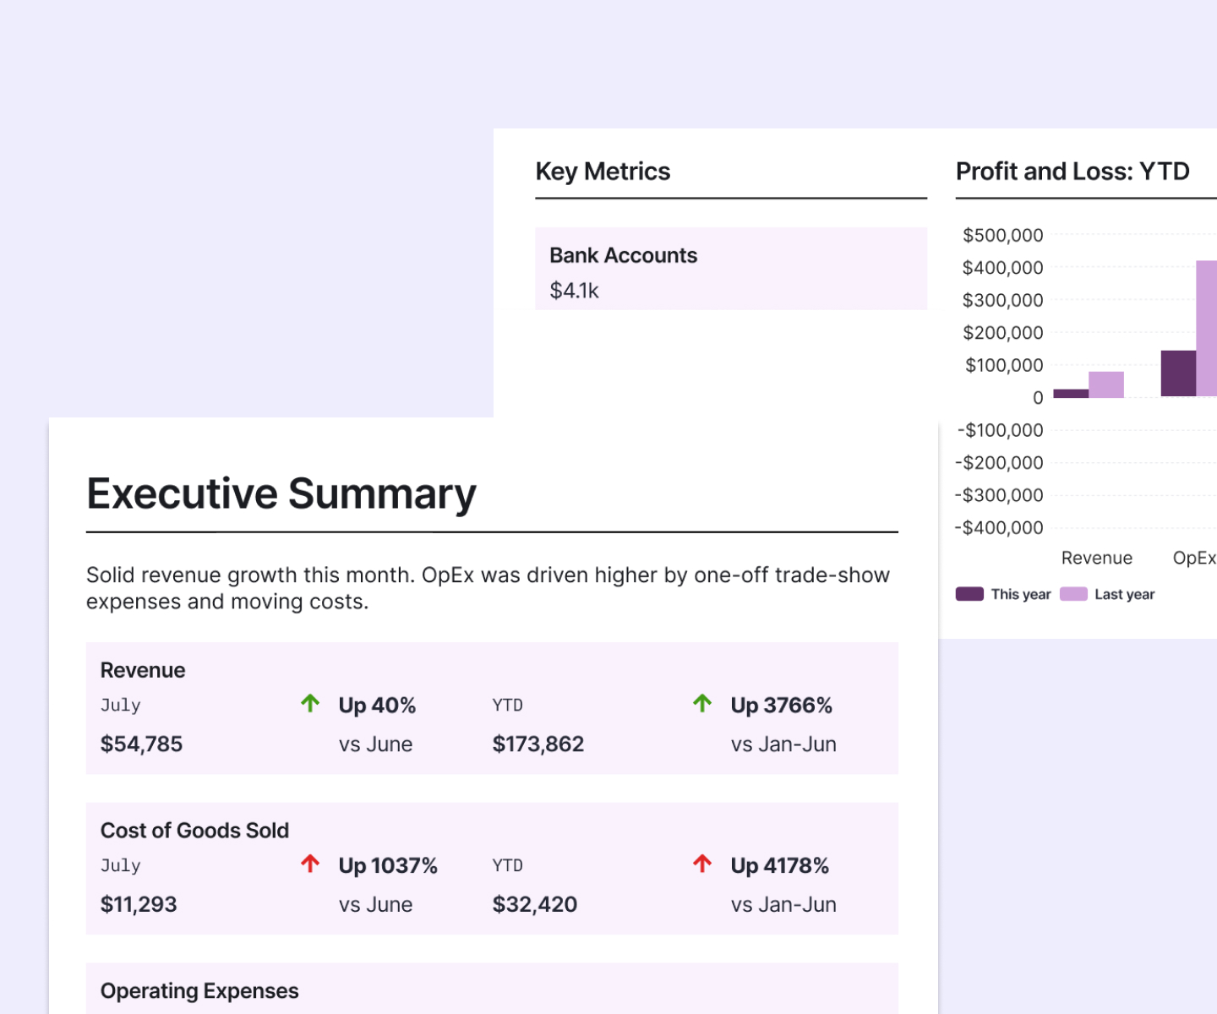
Task: Click the $400,000 positive axis label
Action: pos(1003,268)
